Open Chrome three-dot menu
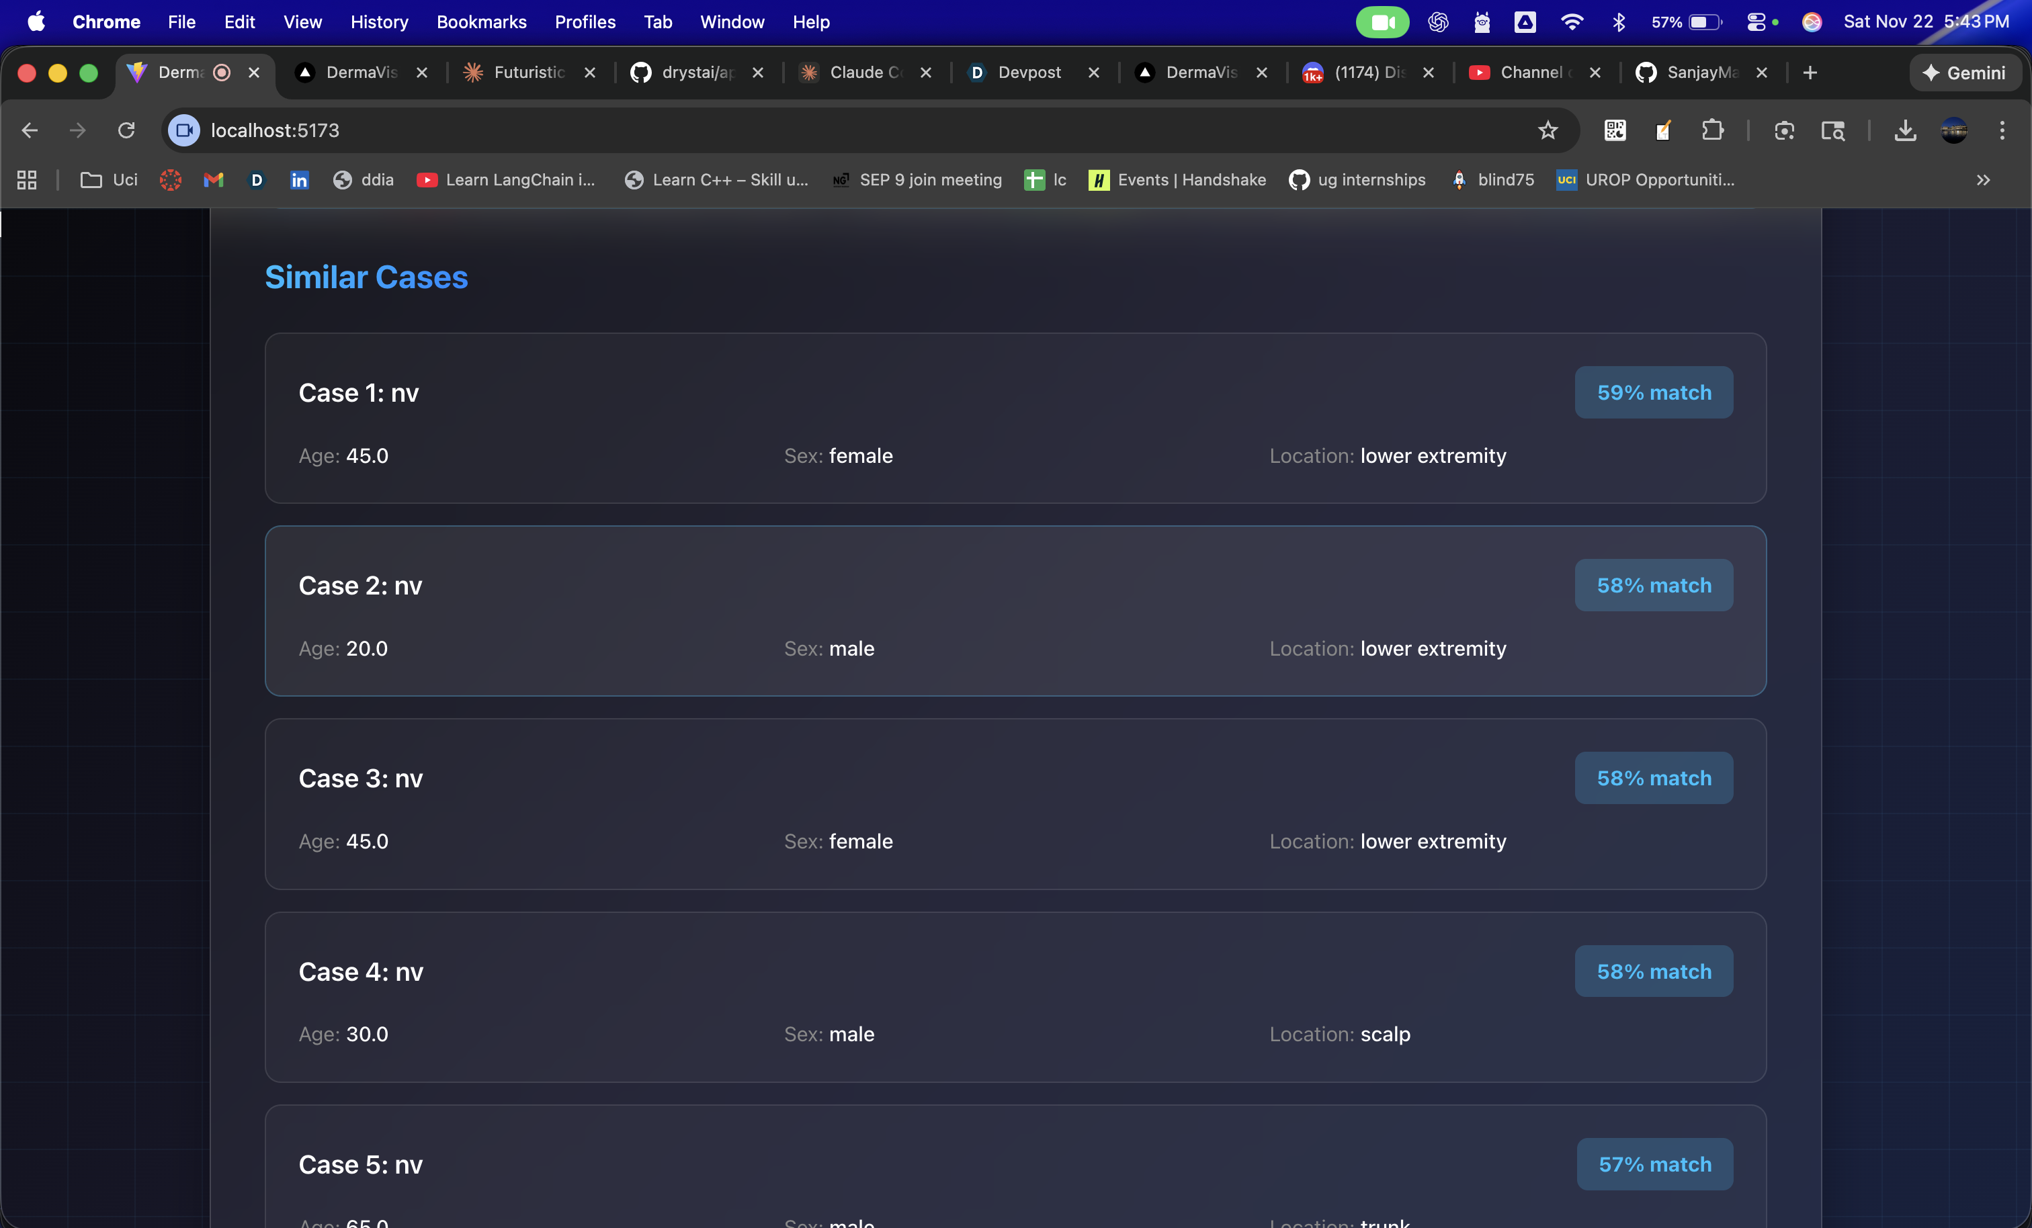The image size is (2032, 1228). (x=2002, y=130)
